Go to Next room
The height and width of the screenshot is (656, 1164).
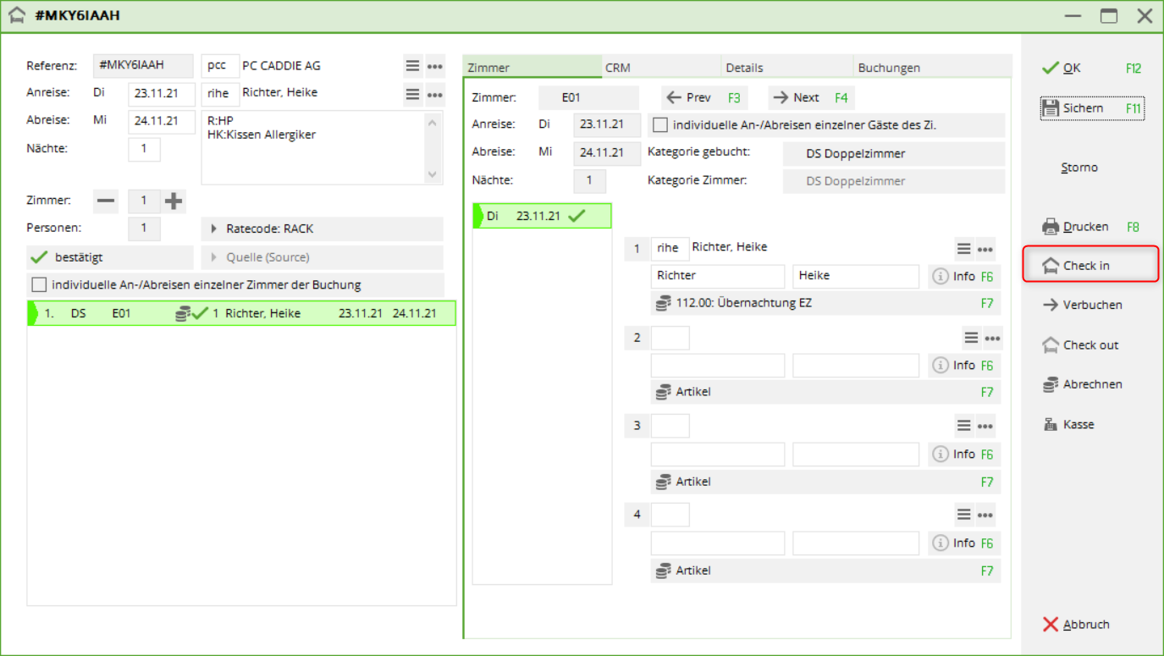tap(808, 97)
